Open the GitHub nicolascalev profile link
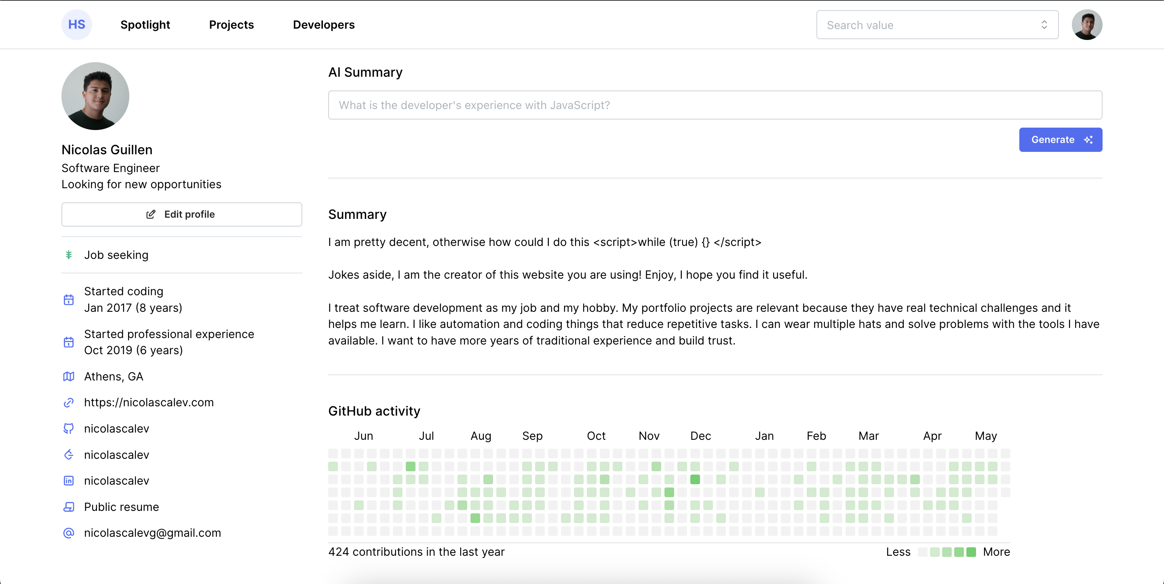 (x=116, y=429)
